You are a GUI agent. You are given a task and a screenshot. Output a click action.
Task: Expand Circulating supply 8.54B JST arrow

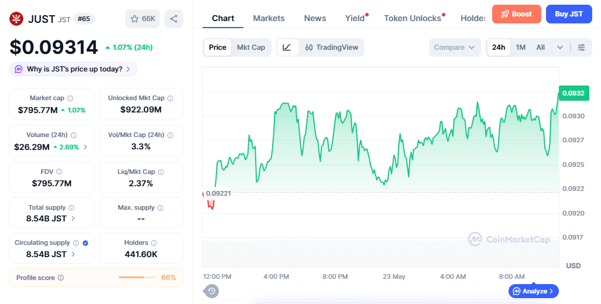pos(73,254)
